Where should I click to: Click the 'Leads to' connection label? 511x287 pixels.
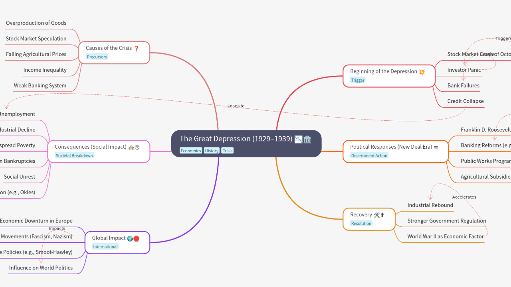point(236,106)
